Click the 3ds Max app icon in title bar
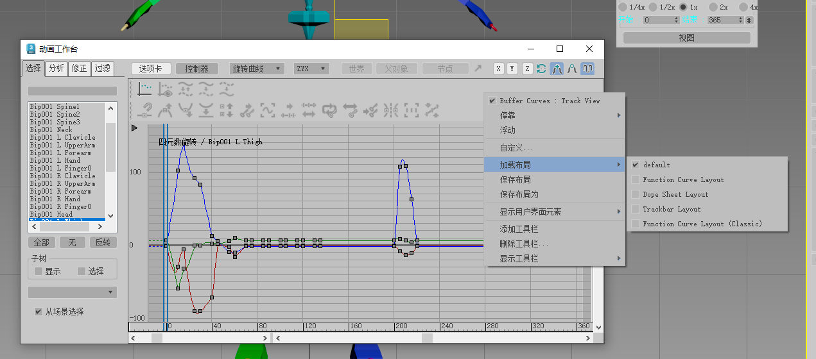The image size is (816, 359). [x=31, y=49]
